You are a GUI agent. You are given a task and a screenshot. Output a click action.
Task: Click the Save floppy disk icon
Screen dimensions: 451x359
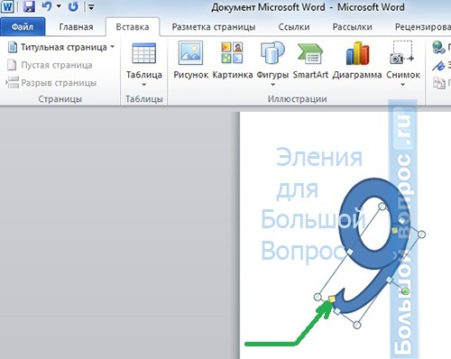[29, 6]
